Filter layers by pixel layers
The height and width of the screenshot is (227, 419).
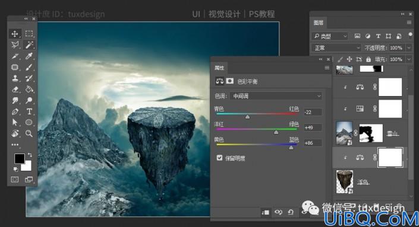[x=357, y=36]
